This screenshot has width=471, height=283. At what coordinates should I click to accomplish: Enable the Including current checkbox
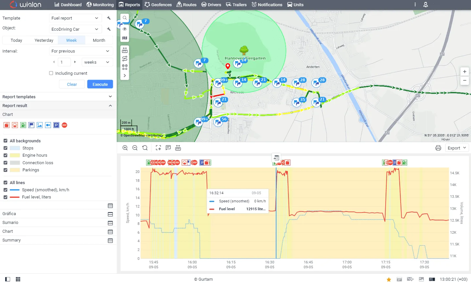(51, 73)
